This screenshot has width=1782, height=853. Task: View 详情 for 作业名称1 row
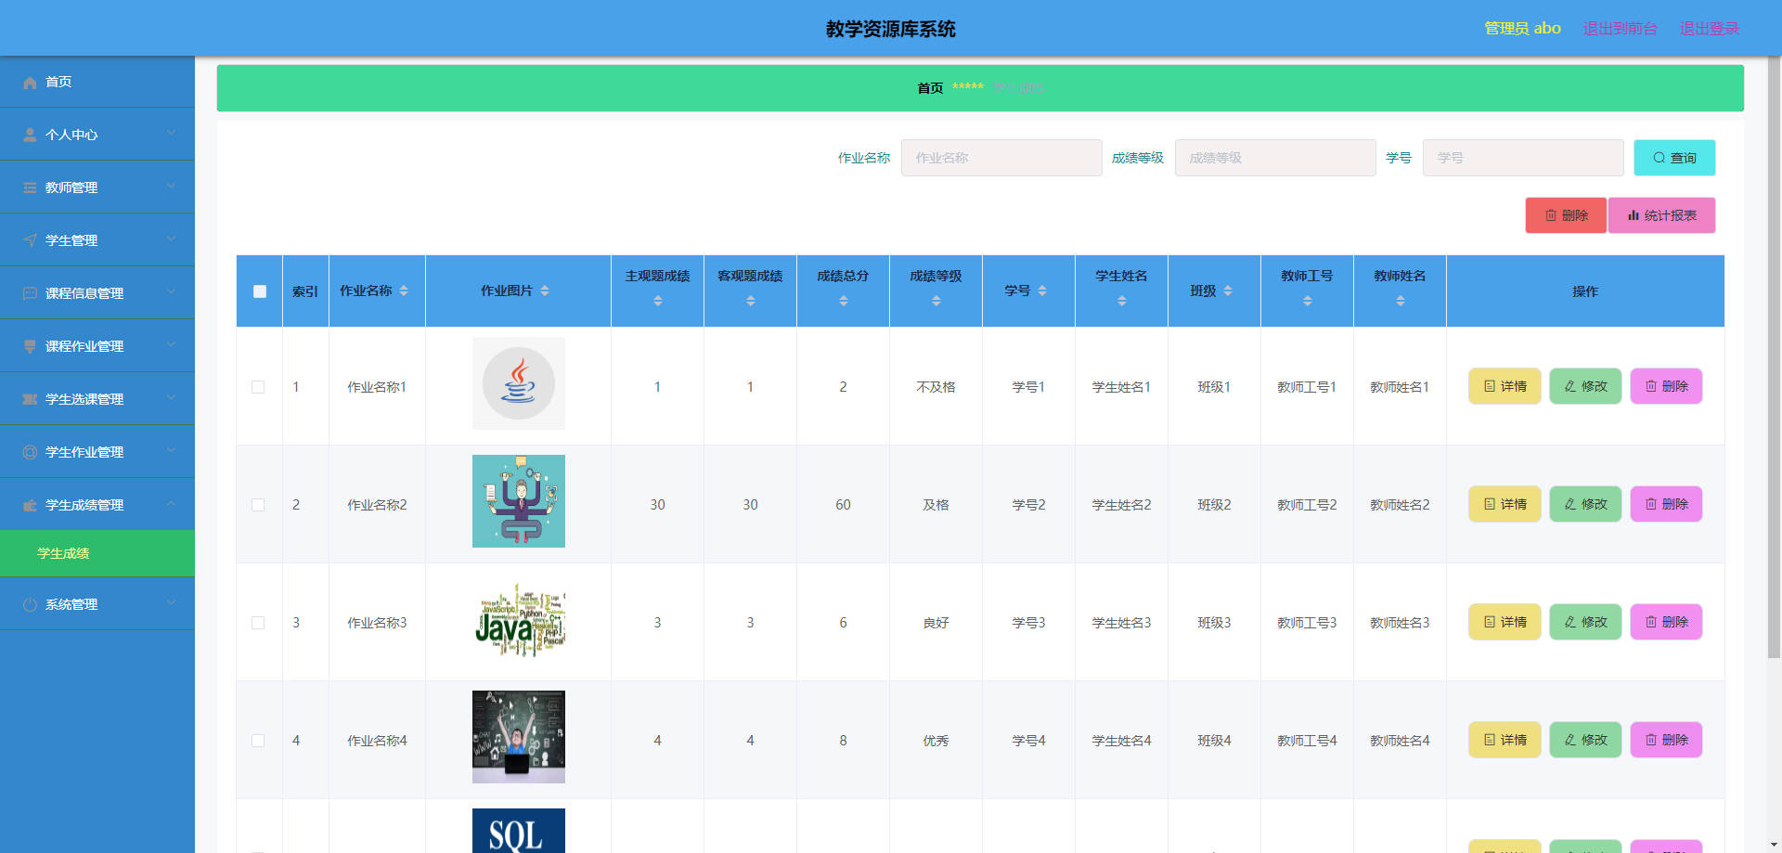(x=1504, y=386)
